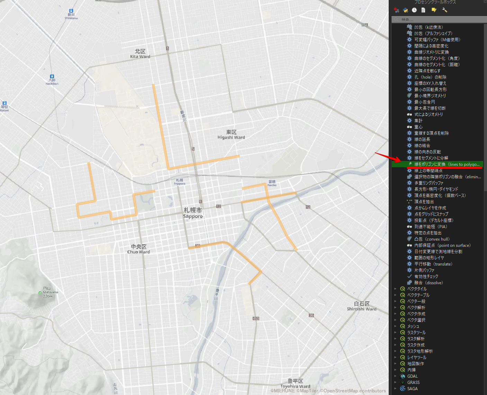Select 線の結合 algorithm

(x=422, y=145)
